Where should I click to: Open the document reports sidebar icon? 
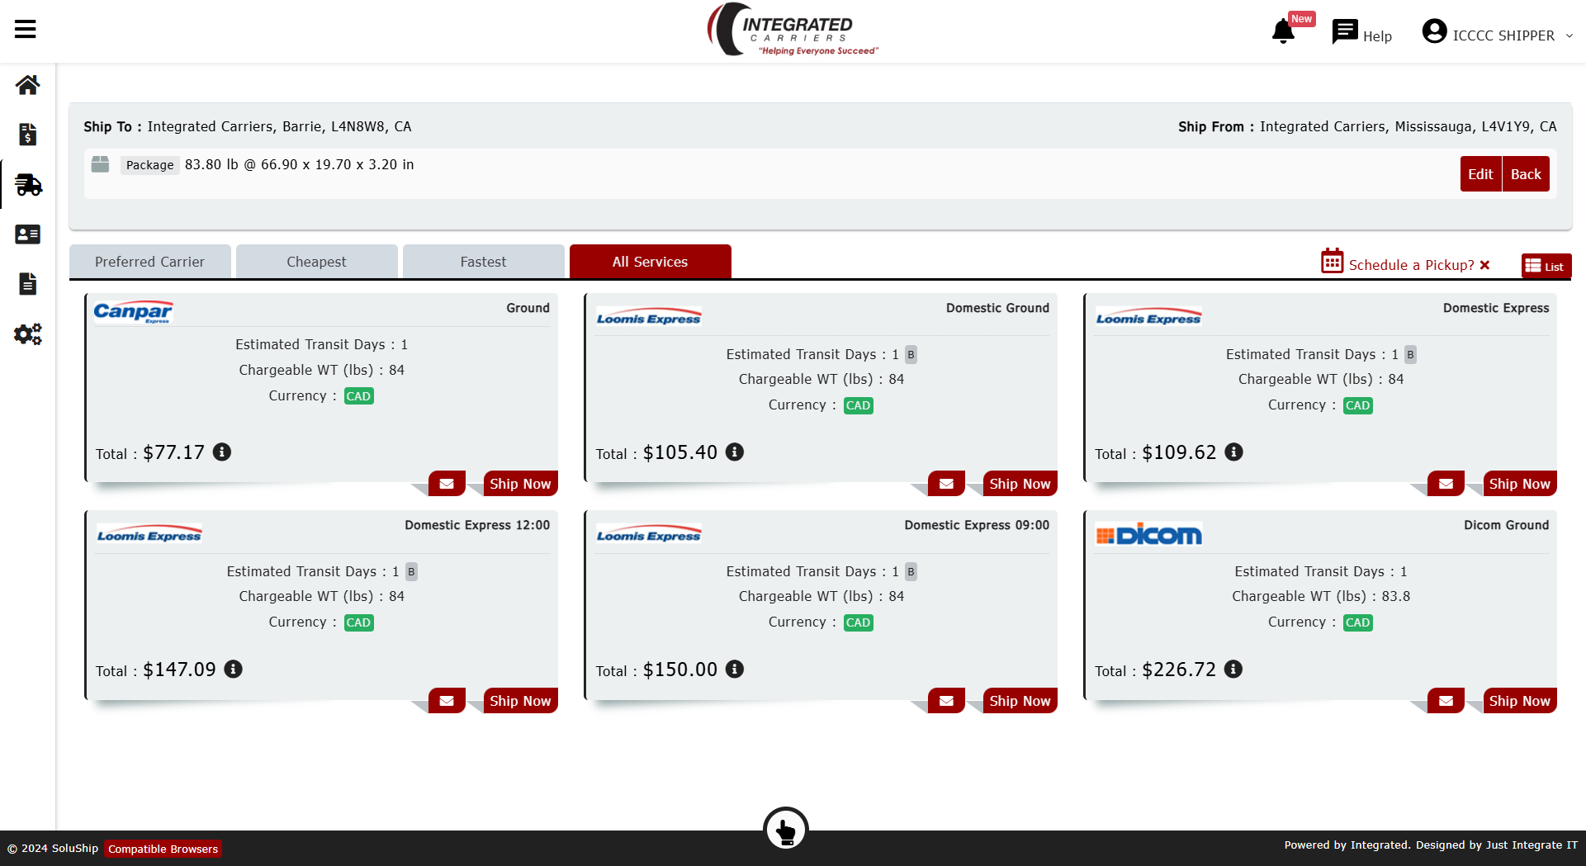pos(27,284)
